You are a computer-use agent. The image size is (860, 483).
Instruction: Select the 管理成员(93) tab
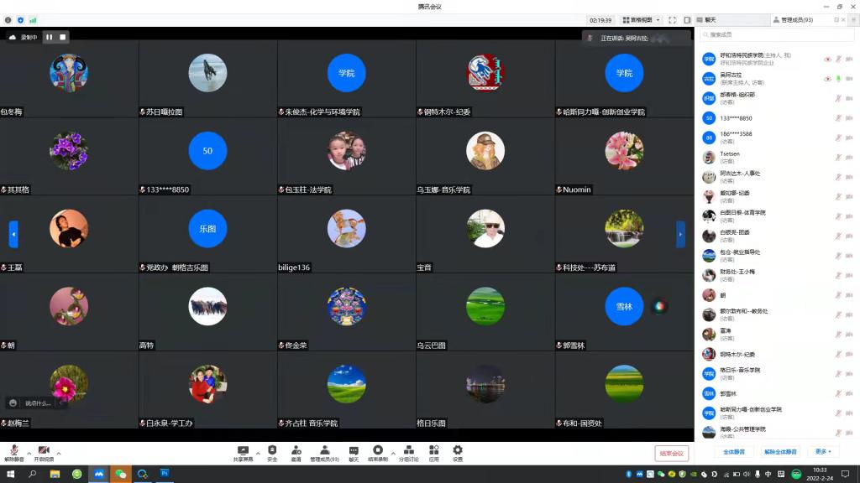coord(796,19)
